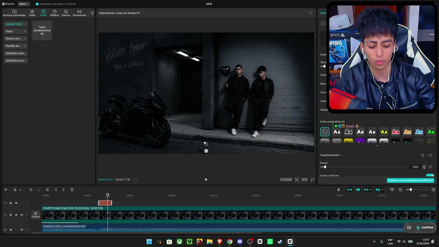Screen dimensions: 439x247
Task: Expand the Efectos de texto category
Action: tap(16, 38)
